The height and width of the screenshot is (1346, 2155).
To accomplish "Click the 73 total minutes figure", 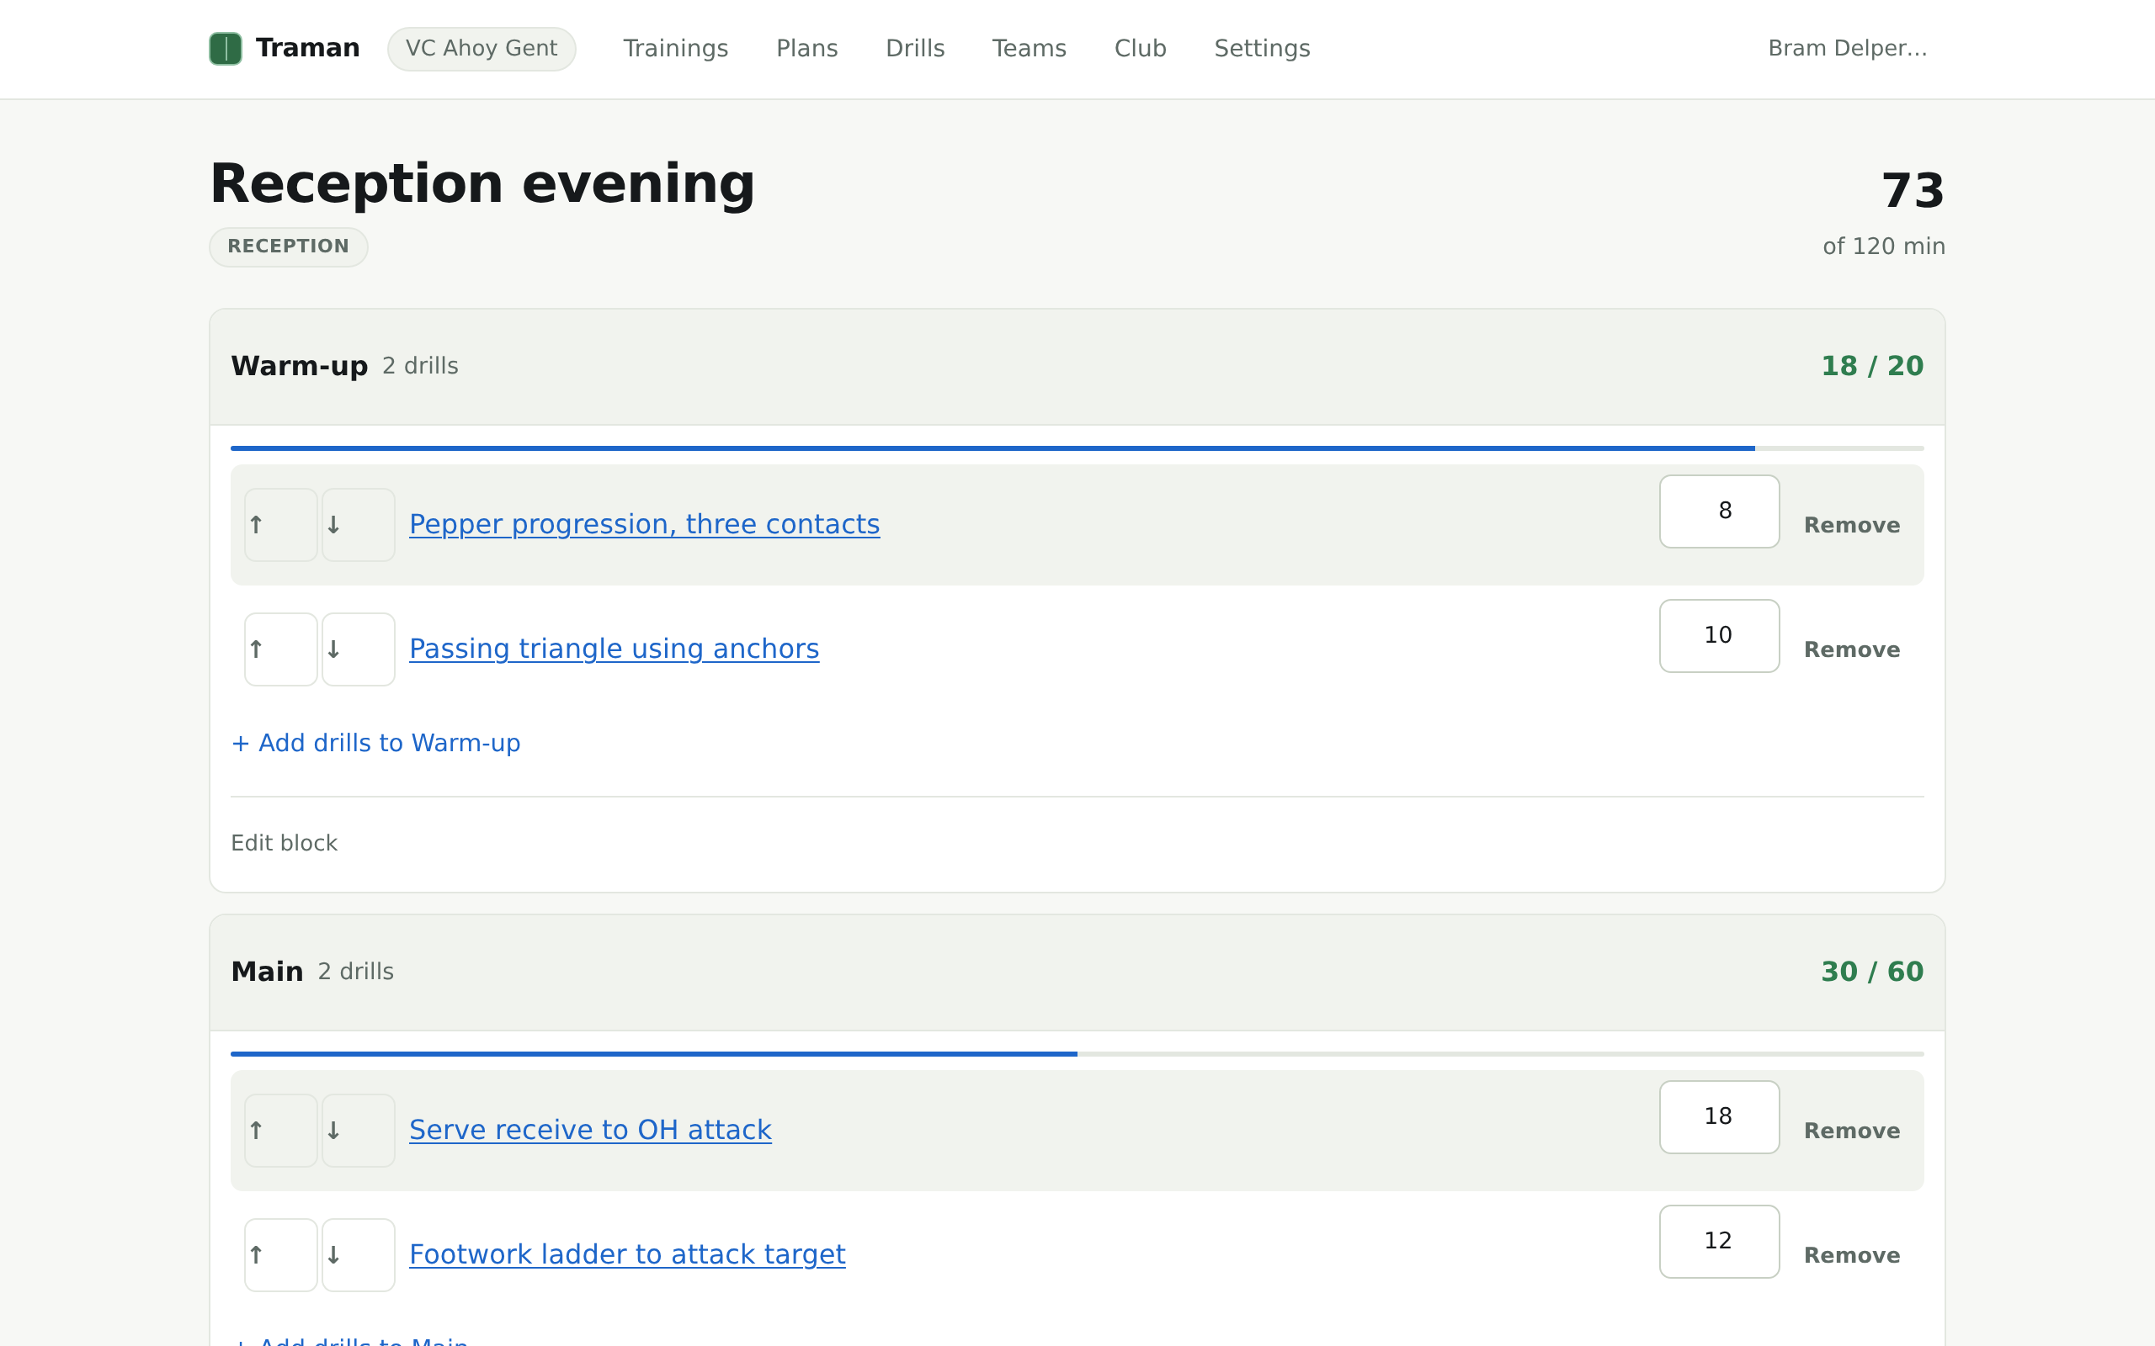I will 1912,190.
